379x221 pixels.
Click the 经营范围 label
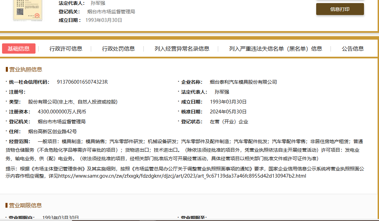19,141
